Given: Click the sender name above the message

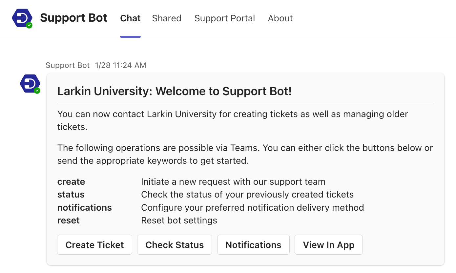Looking at the screenshot, I should pyautogui.click(x=68, y=65).
